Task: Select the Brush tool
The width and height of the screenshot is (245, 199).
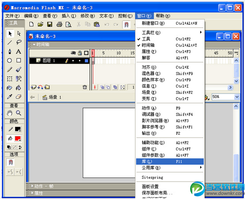Action: point(19,69)
